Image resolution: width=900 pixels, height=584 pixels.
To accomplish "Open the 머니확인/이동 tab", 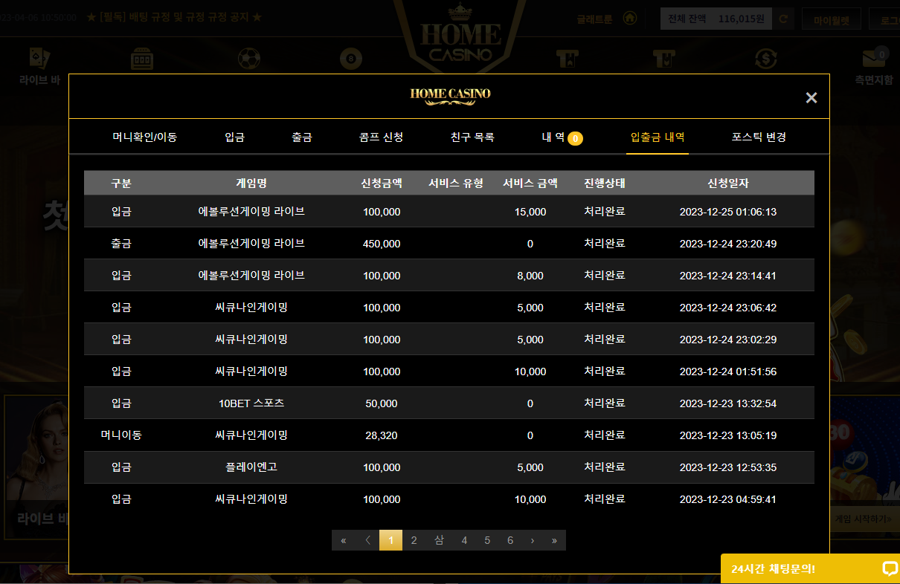I will 145,137.
